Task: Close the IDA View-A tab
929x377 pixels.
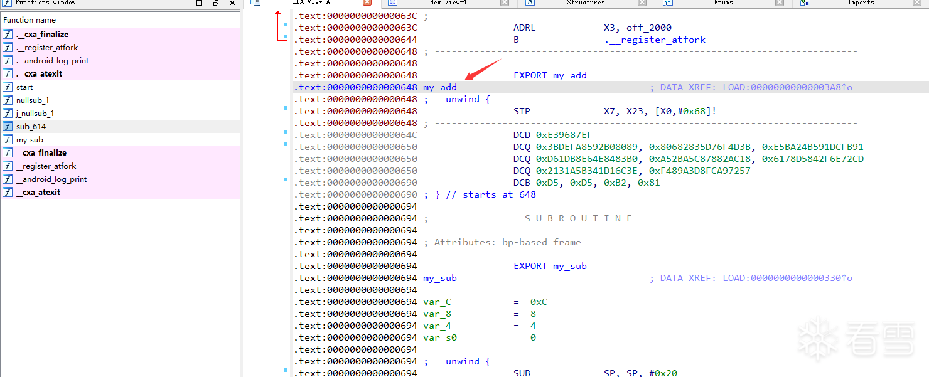Action: point(367,3)
